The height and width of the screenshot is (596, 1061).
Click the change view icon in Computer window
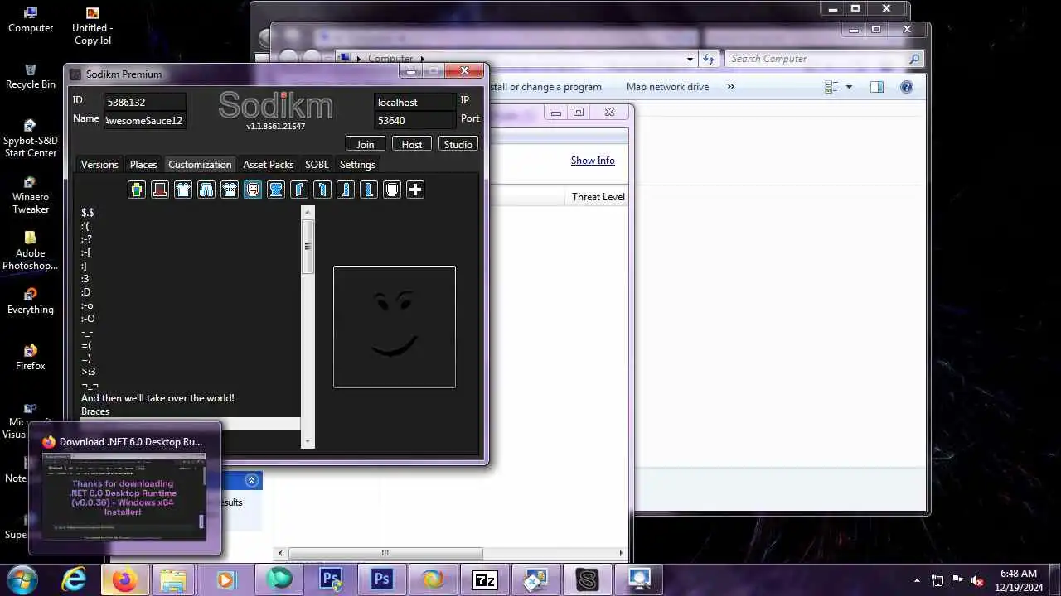coord(832,87)
